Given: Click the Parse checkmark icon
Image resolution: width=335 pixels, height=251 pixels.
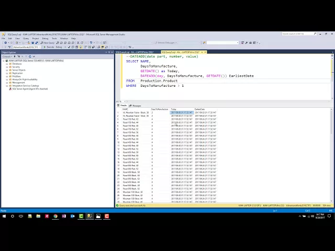Looking at the screenshot, I should click(x=69, y=47).
